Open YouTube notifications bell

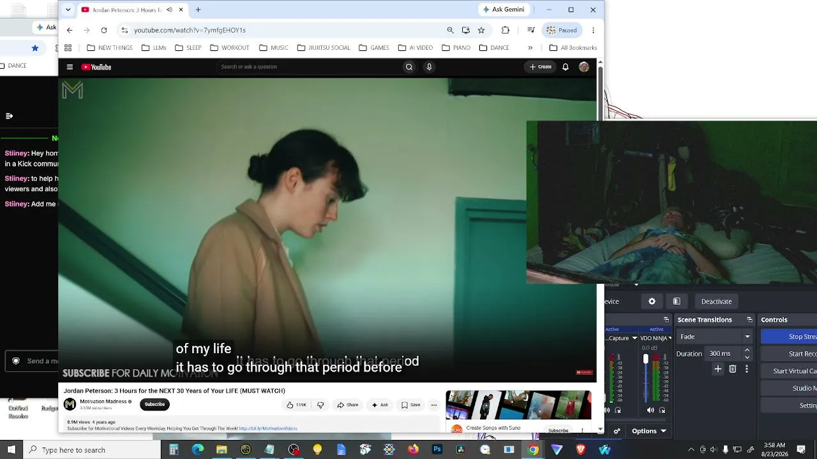click(566, 67)
